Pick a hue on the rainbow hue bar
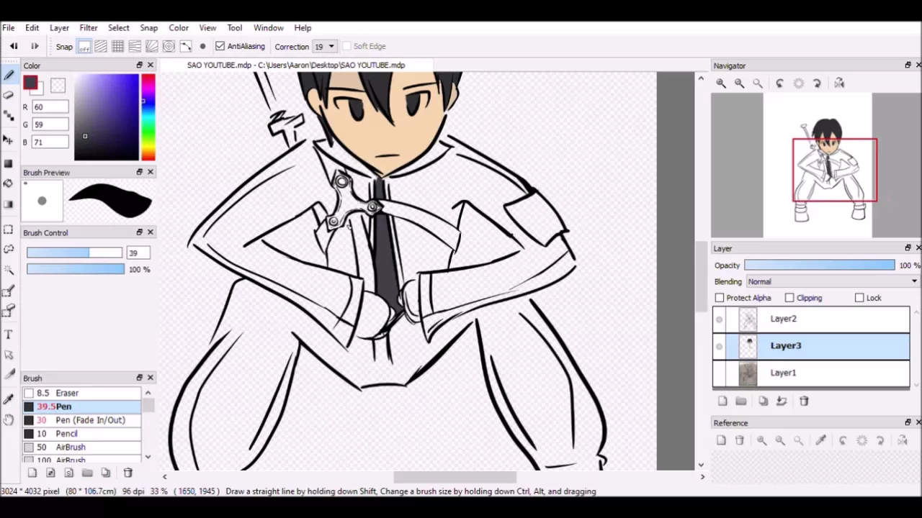This screenshot has width=922, height=518. coord(148,117)
